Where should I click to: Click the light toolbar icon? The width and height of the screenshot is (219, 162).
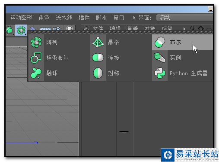click(70, 28)
